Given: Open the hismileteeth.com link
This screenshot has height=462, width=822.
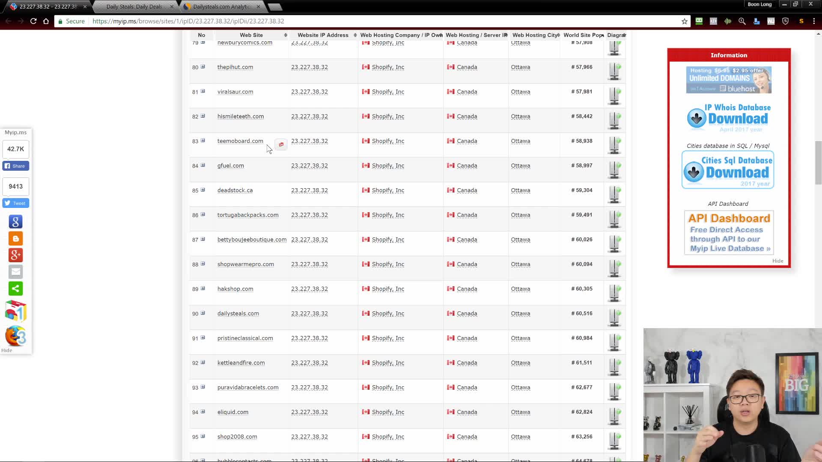Looking at the screenshot, I should (x=240, y=116).
